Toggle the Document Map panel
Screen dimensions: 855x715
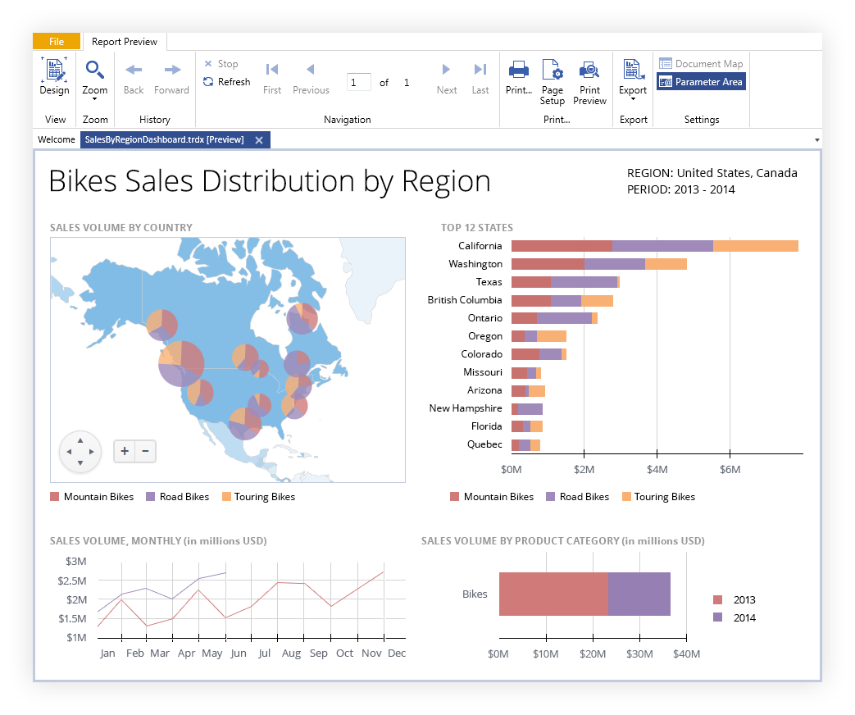tap(701, 64)
